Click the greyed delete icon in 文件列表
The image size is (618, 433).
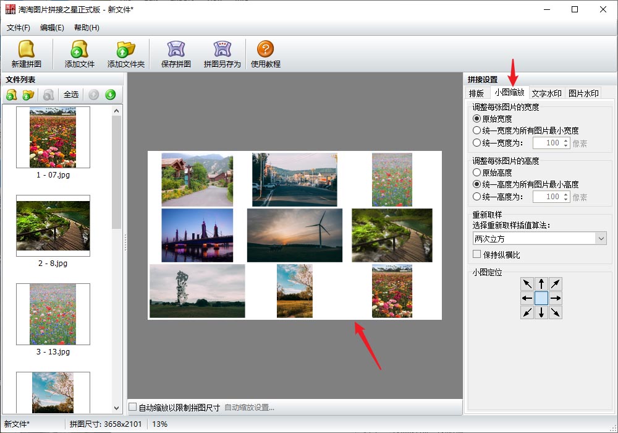[48, 95]
